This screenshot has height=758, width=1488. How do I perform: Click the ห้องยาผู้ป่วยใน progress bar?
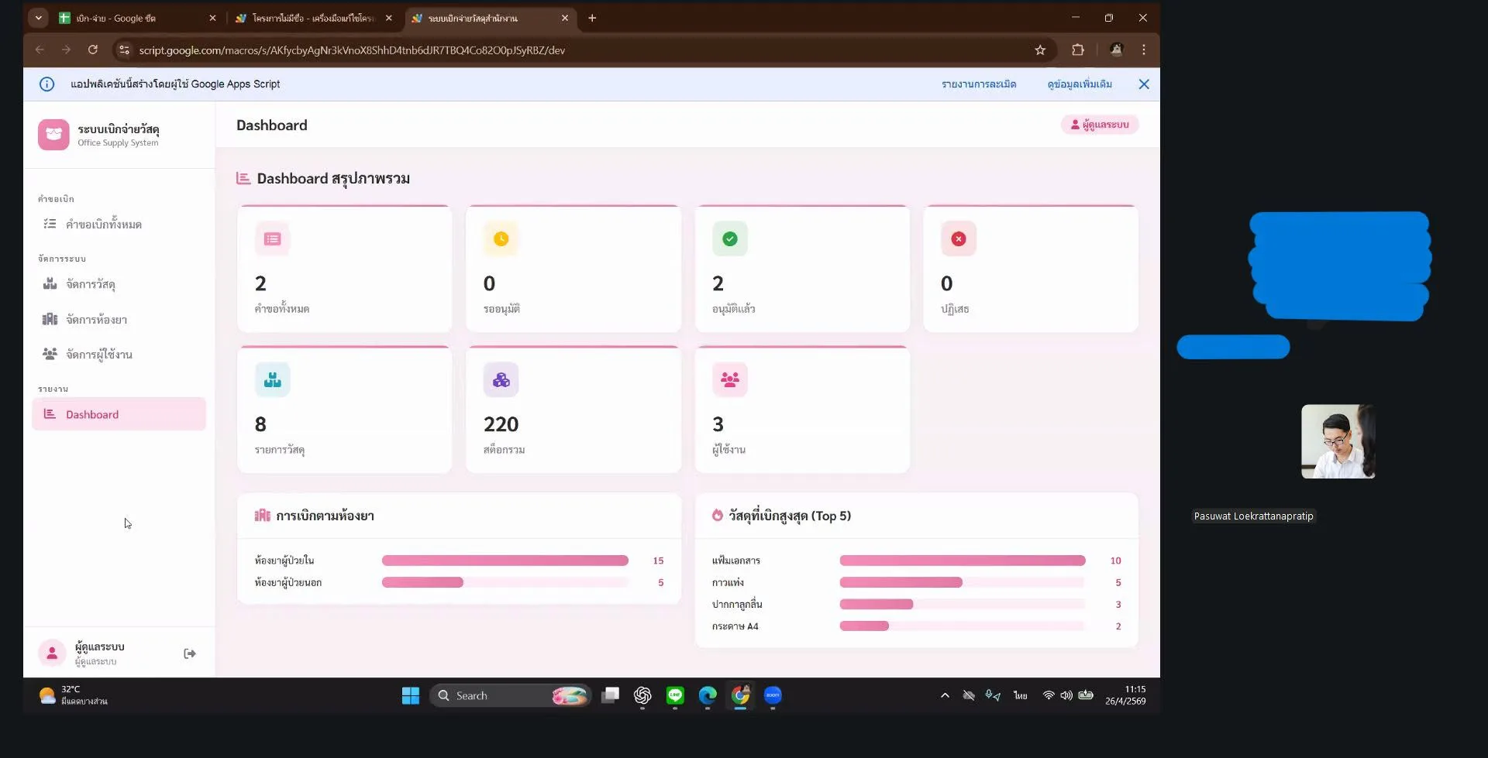[x=505, y=561]
